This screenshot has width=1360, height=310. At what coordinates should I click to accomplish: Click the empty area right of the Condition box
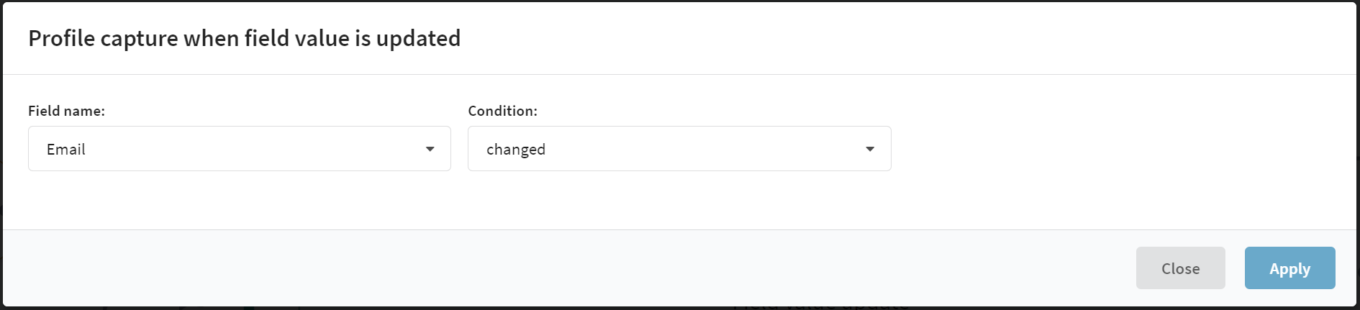pos(1123,149)
